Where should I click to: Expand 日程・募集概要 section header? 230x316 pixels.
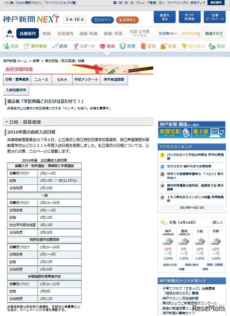click(x=78, y=122)
